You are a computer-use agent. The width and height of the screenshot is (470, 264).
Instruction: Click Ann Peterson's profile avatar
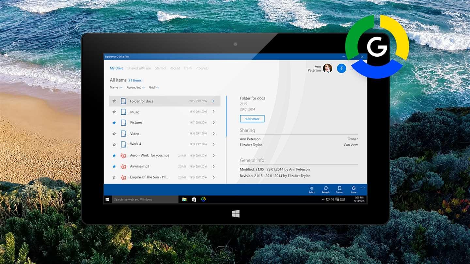pos(327,68)
